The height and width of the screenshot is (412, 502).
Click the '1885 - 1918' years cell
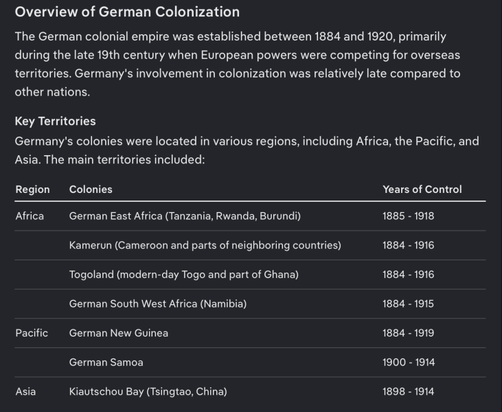click(408, 216)
